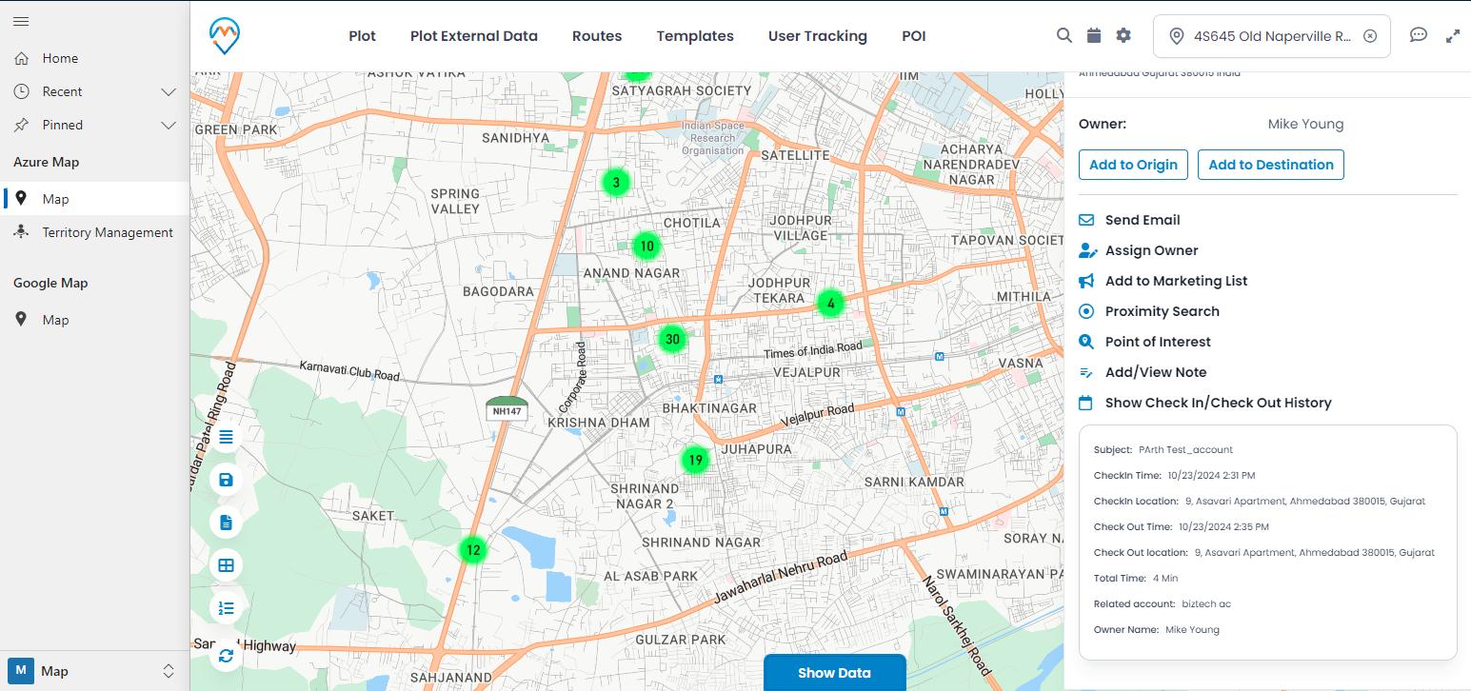Open the Plot menu
Screen dimensions: 1471x691
(362, 36)
